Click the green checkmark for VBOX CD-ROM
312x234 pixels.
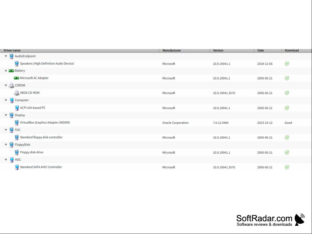tap(287, 93)
